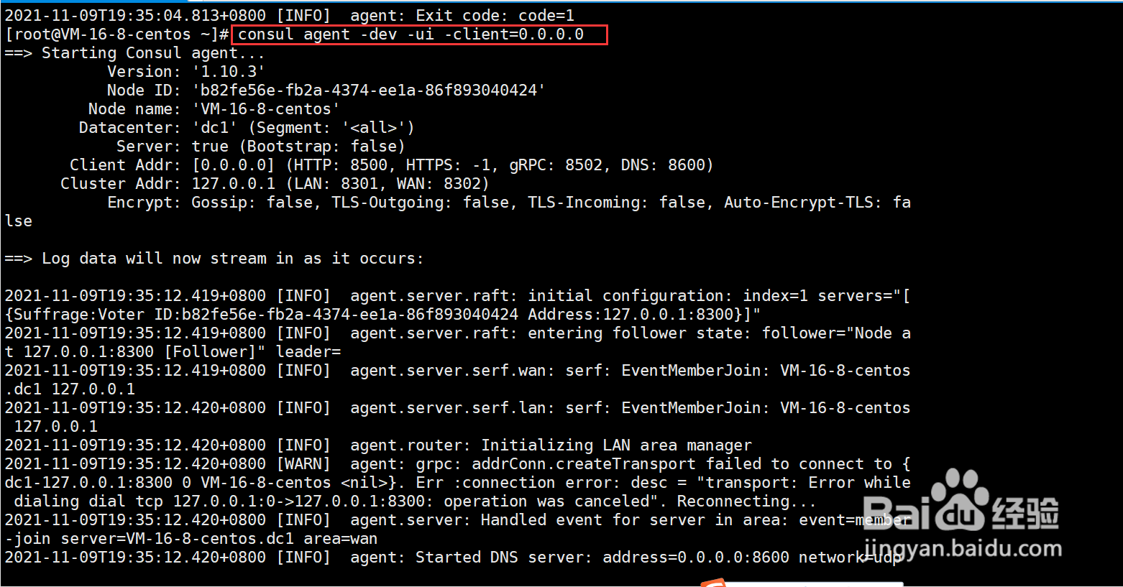Click the 'Starting Consul agent...' line

click(x=152, y=53)
